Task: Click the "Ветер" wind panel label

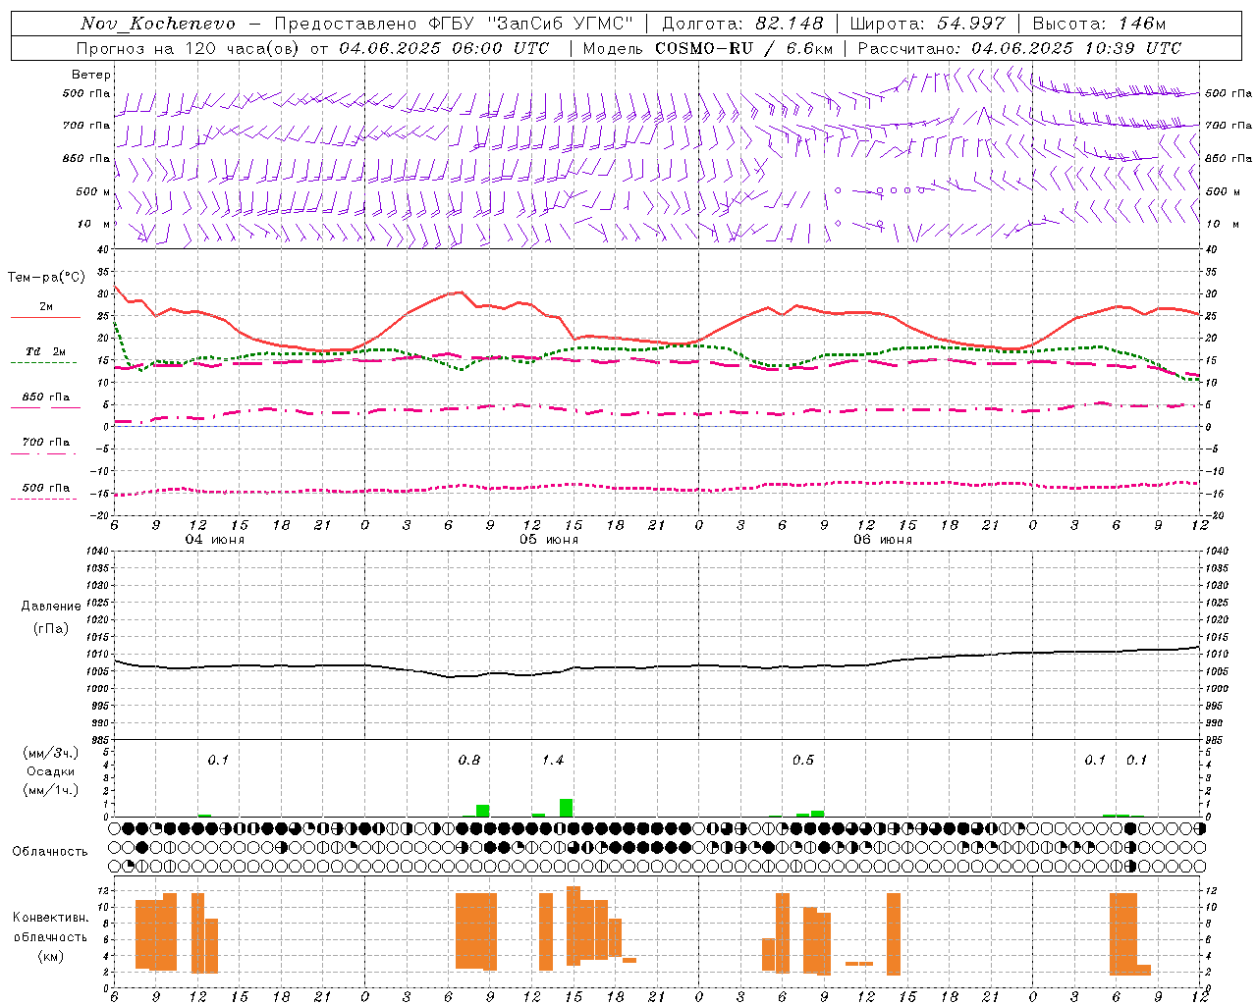Action: pyautogui.click(x=91, y=75)
